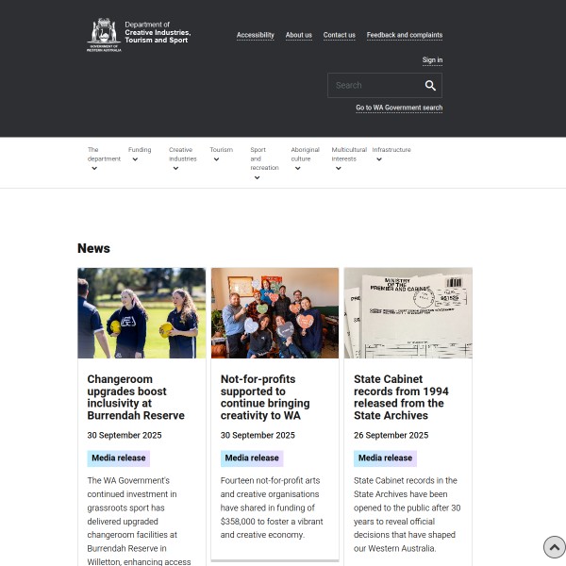Click the Western Australia Government crest logo

point(104,34)
